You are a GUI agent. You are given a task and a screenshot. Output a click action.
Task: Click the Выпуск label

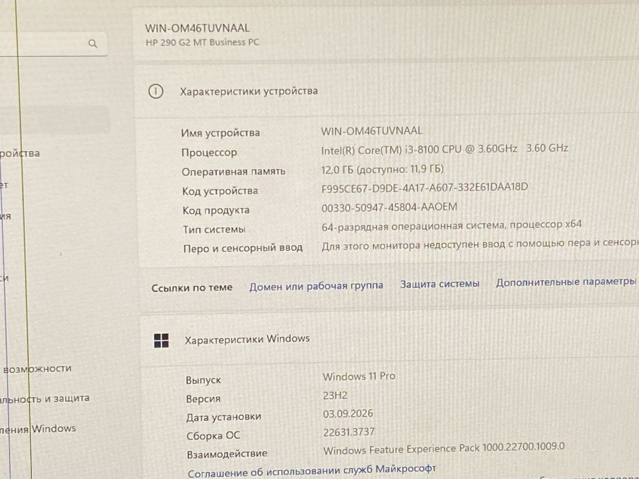pos(203,380)
